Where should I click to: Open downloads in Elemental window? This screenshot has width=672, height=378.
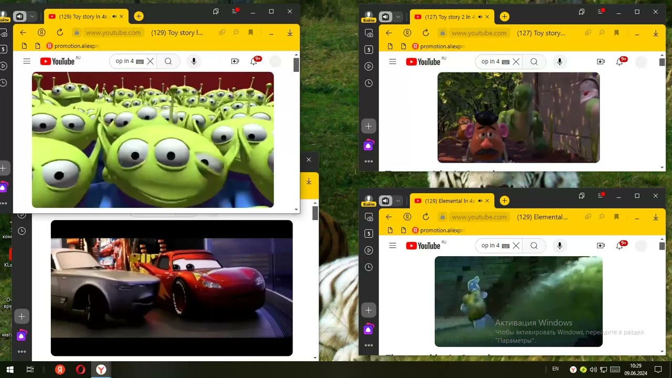tap(656, 217)
